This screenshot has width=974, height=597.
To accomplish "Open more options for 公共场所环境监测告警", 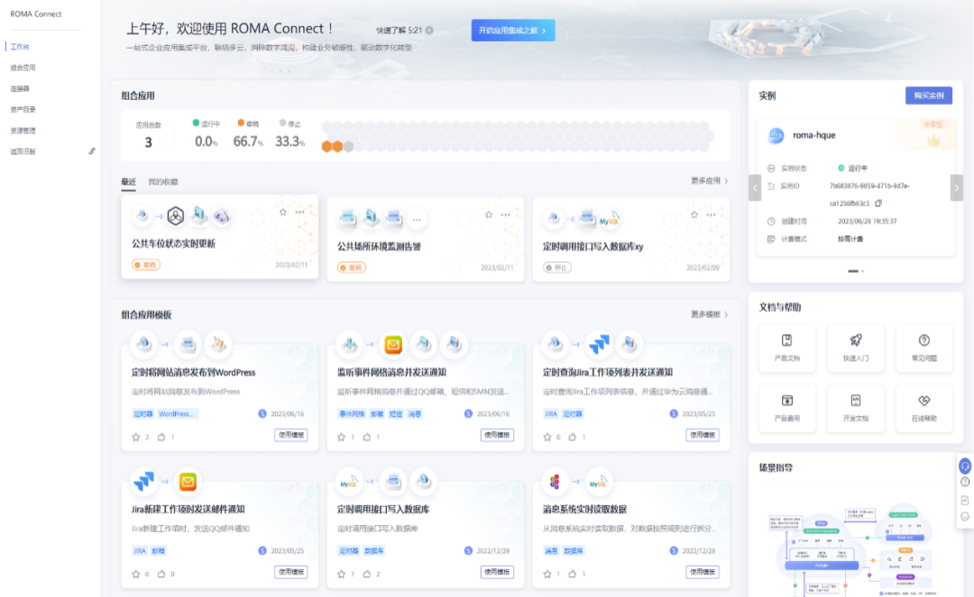I will click(506, 214).
